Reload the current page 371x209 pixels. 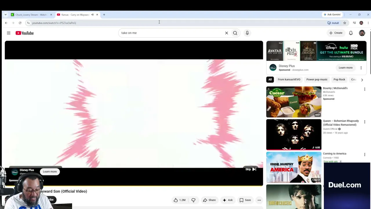20,23
